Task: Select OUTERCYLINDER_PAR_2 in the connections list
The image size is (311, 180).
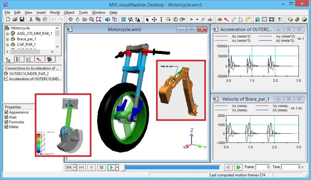Action: tap(29, 74)
